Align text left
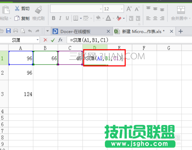 point(148,18)
